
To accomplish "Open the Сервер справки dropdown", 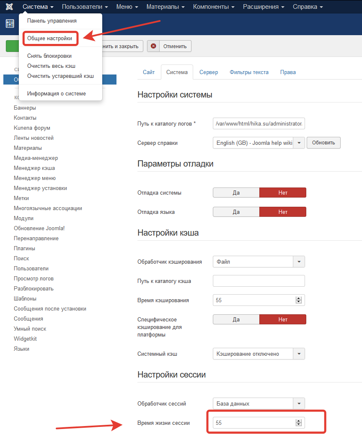I will tap(299, 143).
